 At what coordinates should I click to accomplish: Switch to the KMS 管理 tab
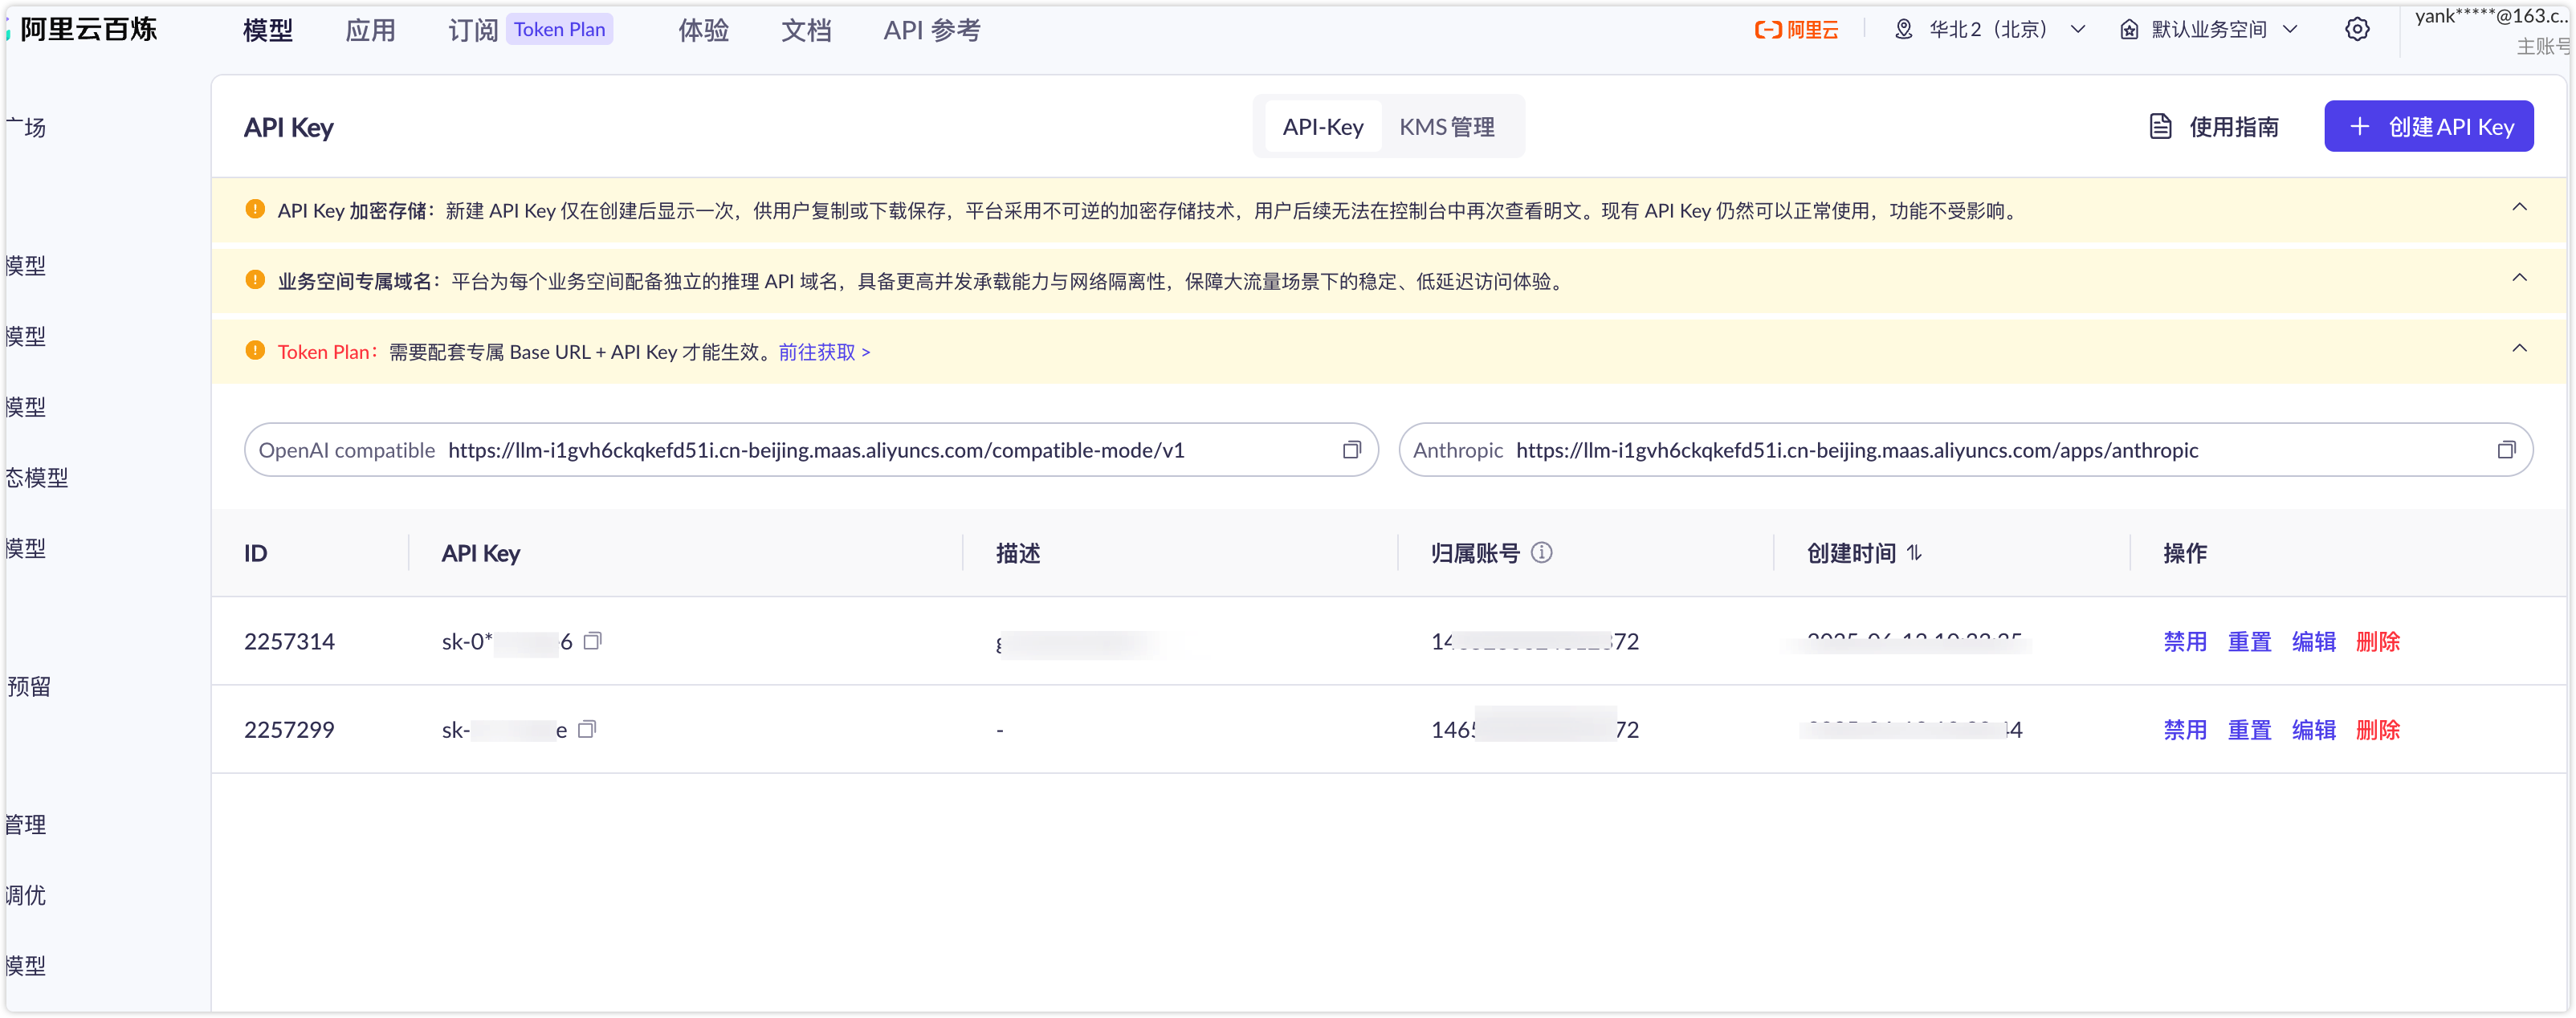(x=1446, y=127)
